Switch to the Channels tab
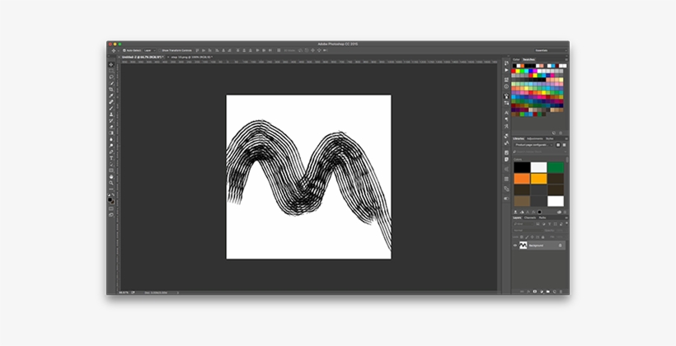 click(530, 217)
